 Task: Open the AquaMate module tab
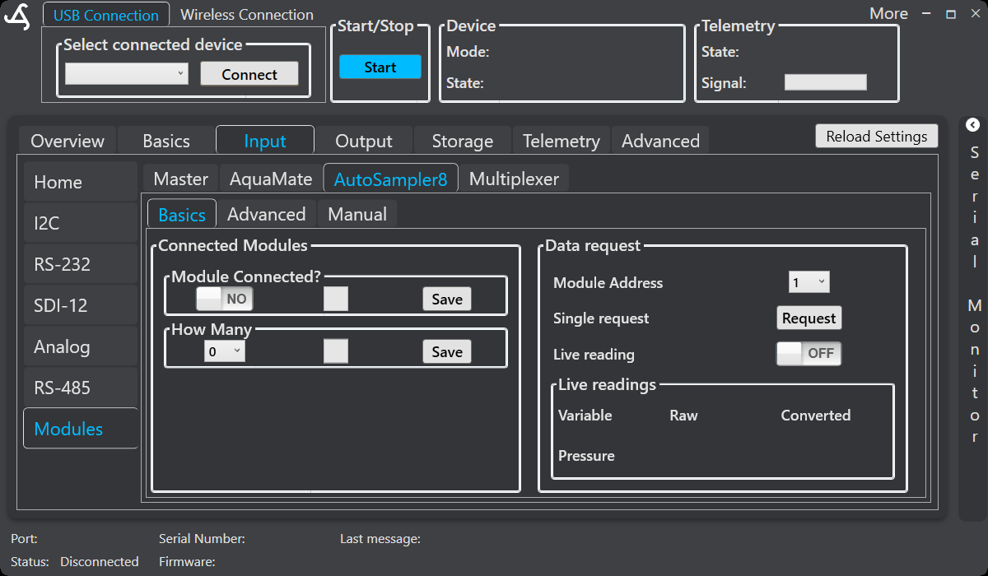(271, 179)
